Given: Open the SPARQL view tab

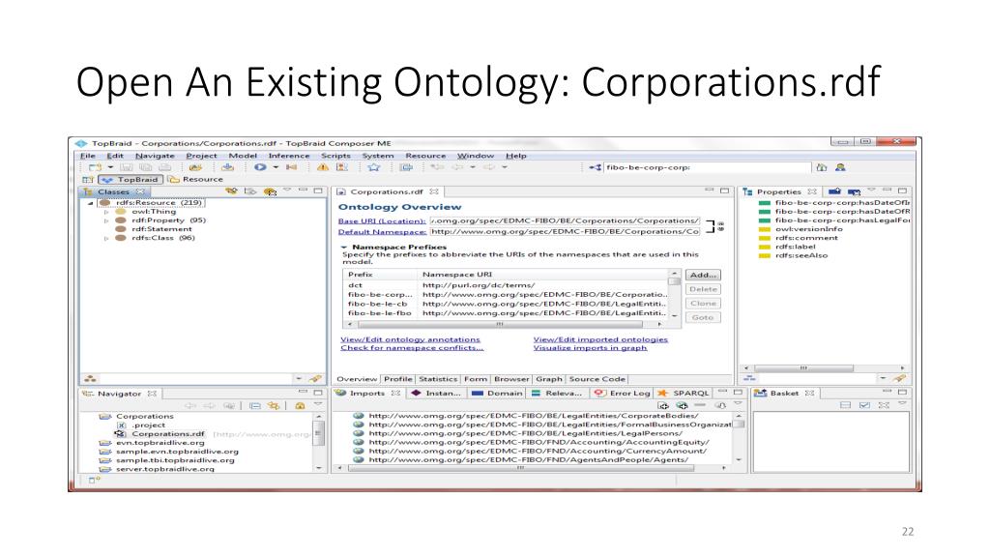Looking at the screenshot, I should point(684,393).
